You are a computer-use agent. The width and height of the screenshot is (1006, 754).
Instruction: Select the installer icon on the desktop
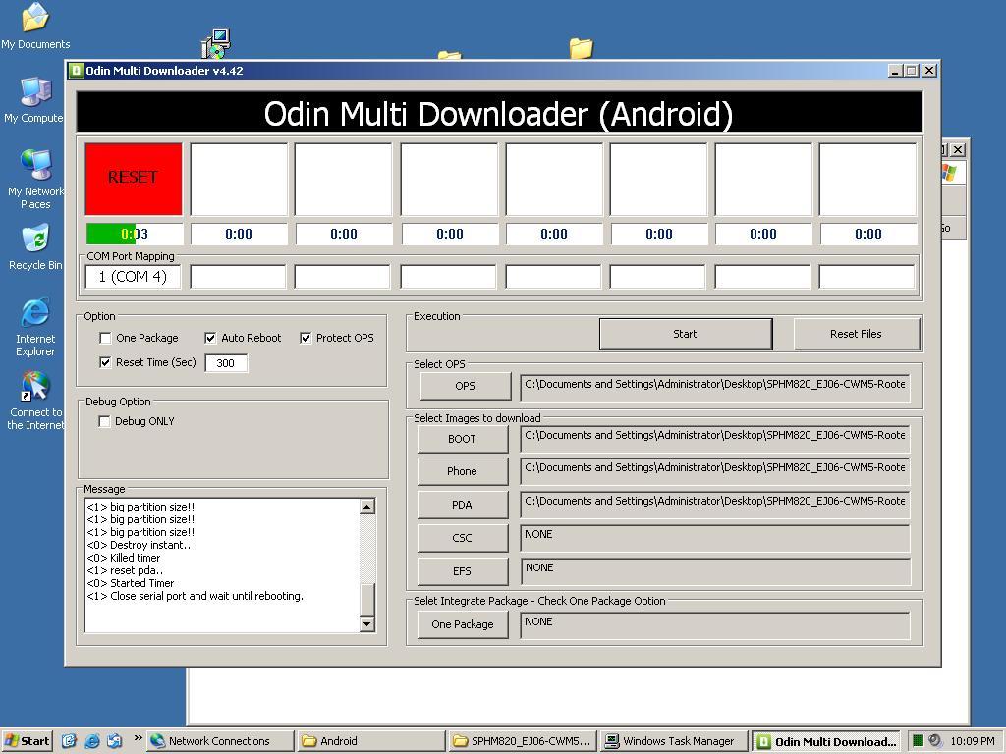click(x=215, y=43)
